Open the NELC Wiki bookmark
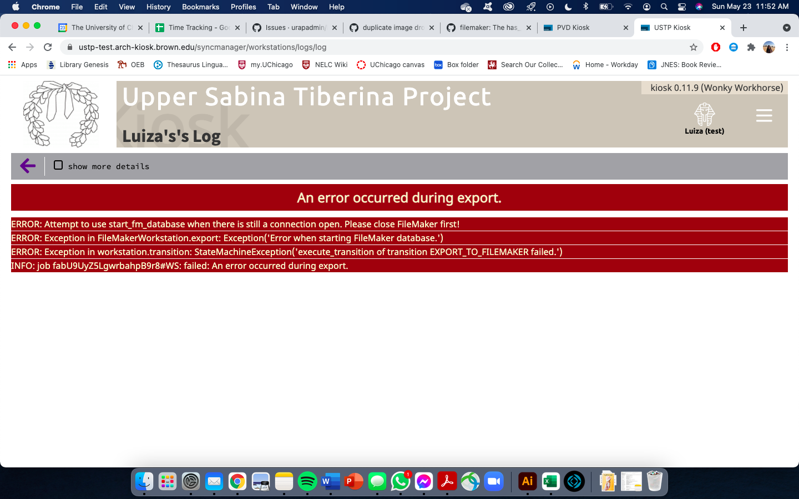 coord(325,65)
